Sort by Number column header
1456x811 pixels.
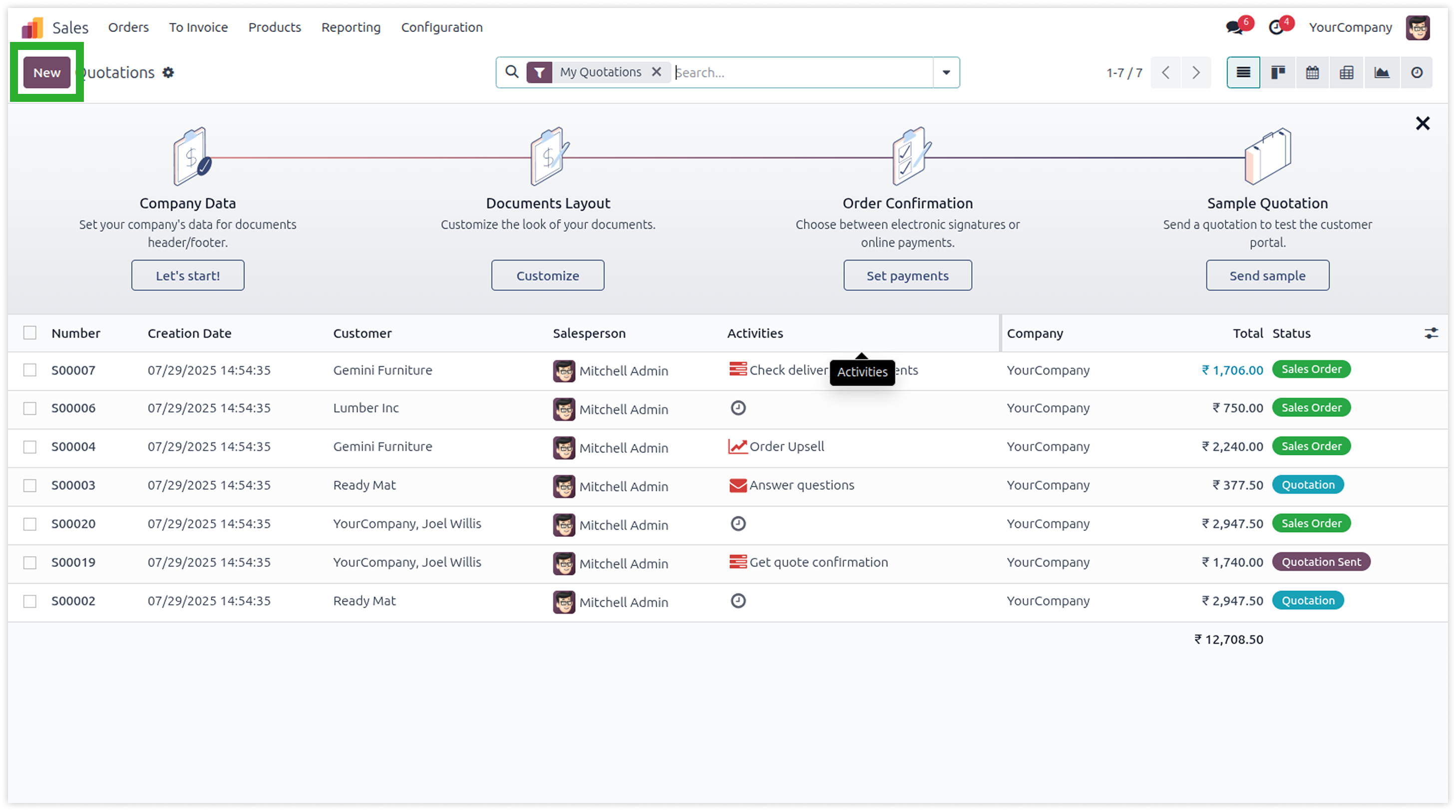pos(76,334)
